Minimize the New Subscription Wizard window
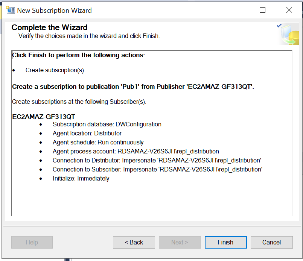This screenshot has width=303, height=261. coord(236,10)
